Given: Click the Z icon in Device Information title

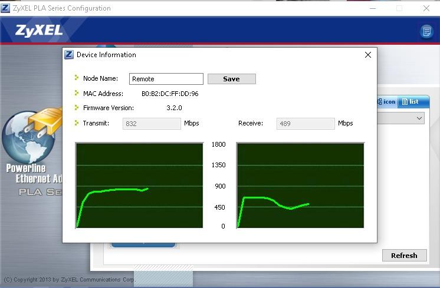Looking at the screenshot, I should point(69,55).
